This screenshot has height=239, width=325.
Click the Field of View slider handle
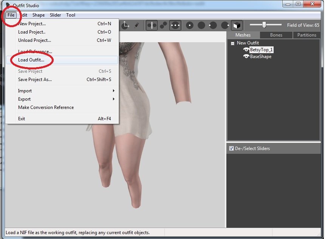(x=264, y=25)
